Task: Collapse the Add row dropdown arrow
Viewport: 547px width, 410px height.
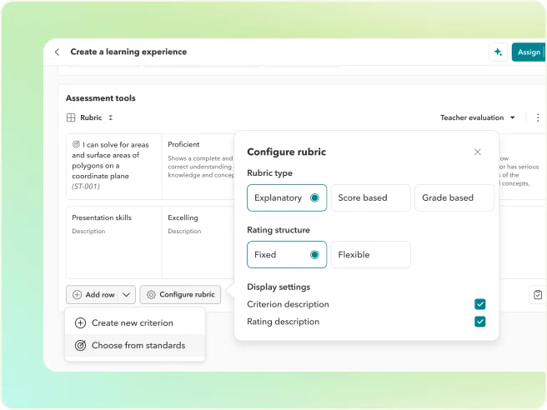Action: (x=126, y=294)
